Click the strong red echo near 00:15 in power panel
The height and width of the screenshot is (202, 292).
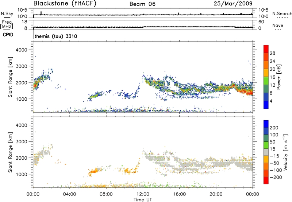(x=35, y=85)
